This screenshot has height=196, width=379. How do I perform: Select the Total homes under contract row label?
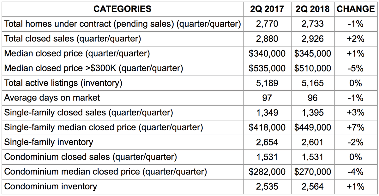123,24
